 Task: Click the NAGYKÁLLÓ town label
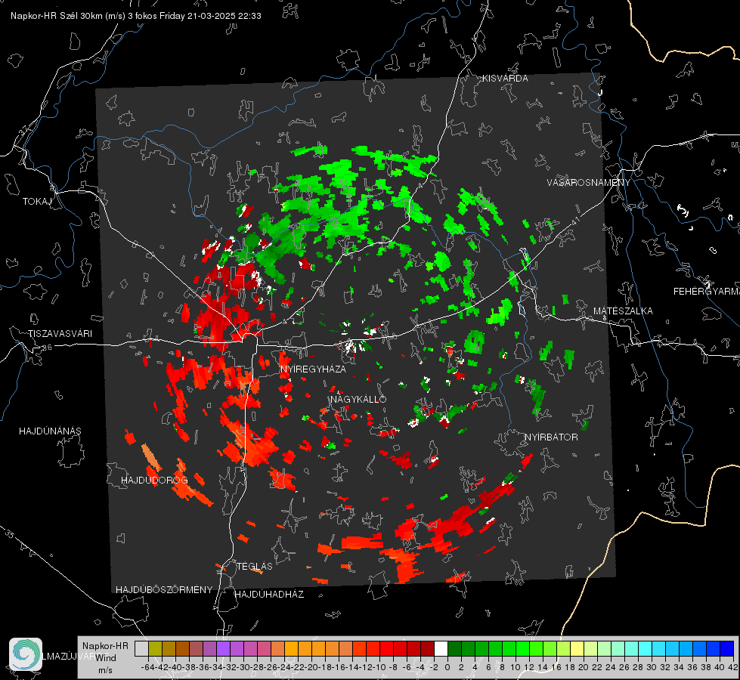tap(358, 399)
